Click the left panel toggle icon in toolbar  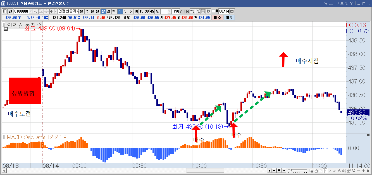[x=5, y=11]
